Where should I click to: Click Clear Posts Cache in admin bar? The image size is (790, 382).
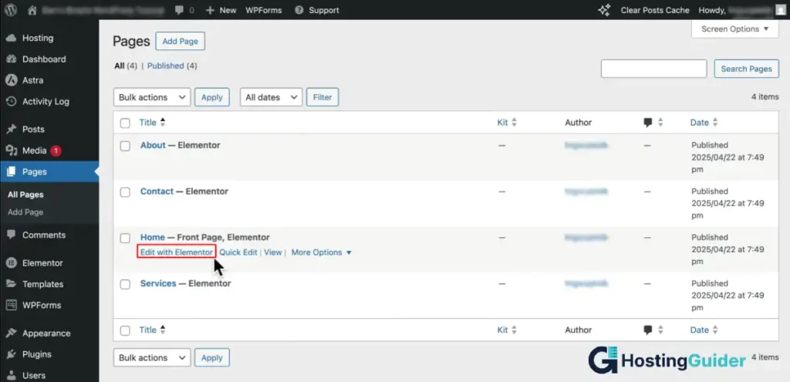[655, 10]
